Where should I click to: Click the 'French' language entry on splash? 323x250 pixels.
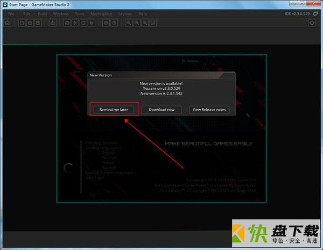(108, 162)
